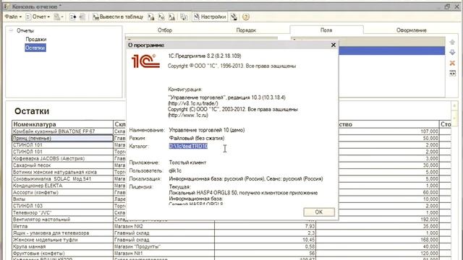Select the Принц (печенье) cell
The height and width of the screenshot is (260, 463).
(x=62, y=138)
